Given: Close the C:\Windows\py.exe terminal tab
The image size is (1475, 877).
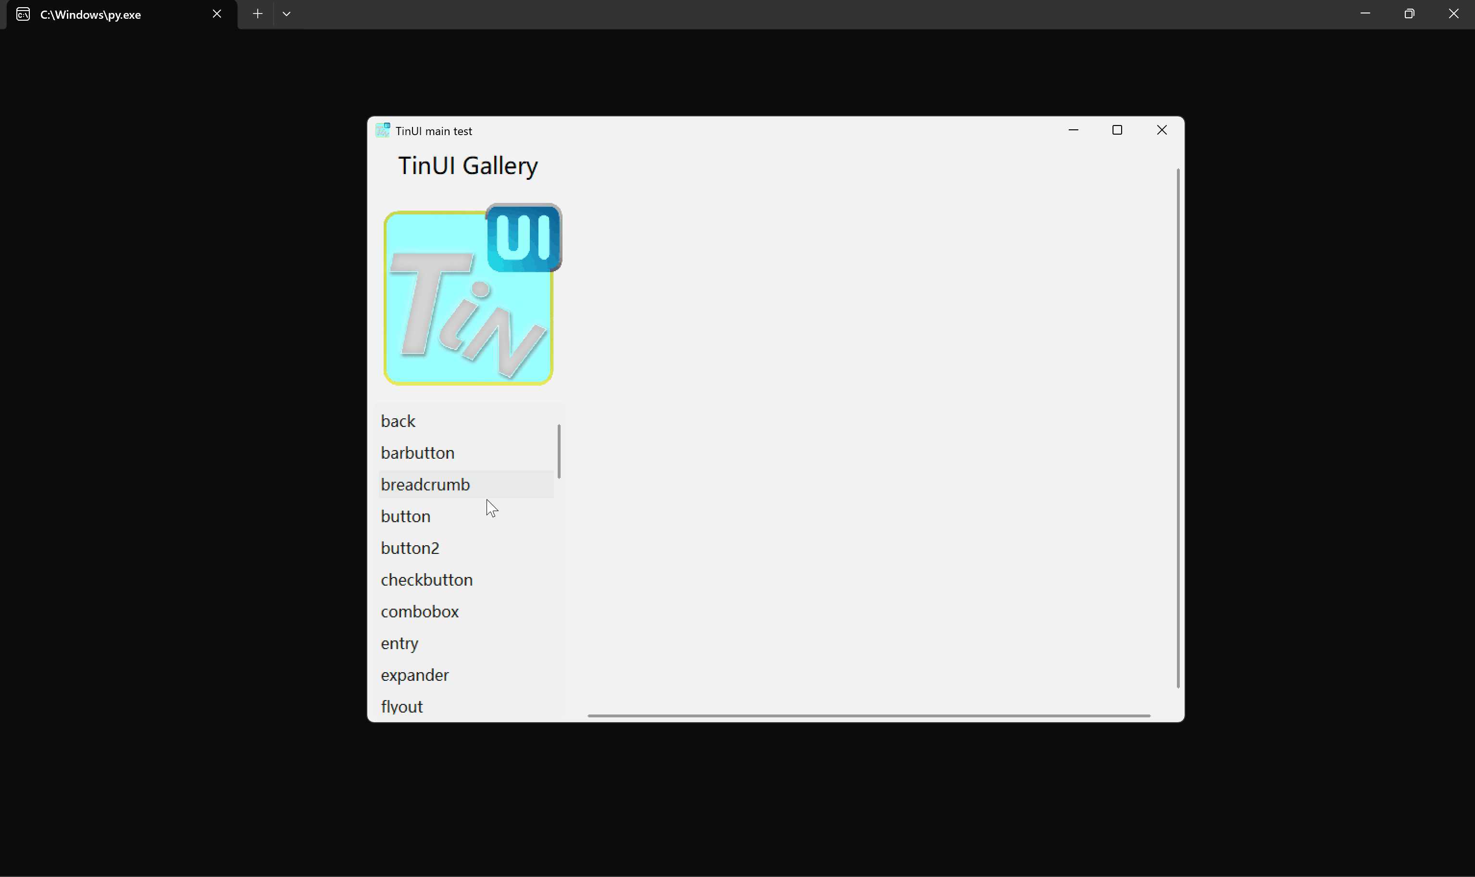Looking at the screenshot, I should [x=217, y=14].
